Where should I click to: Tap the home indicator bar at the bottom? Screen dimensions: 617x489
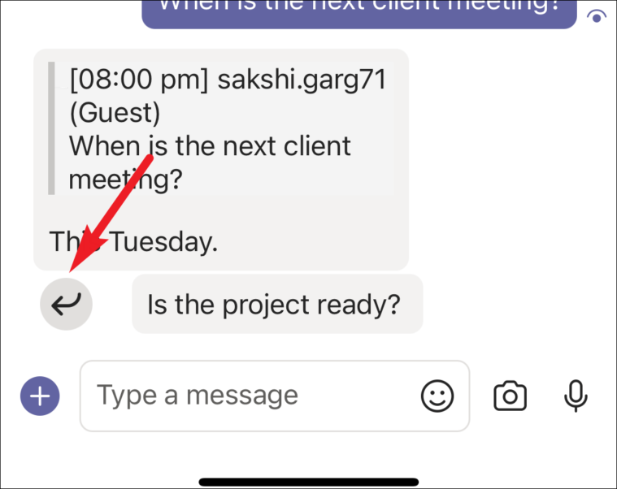click(309, 482)
